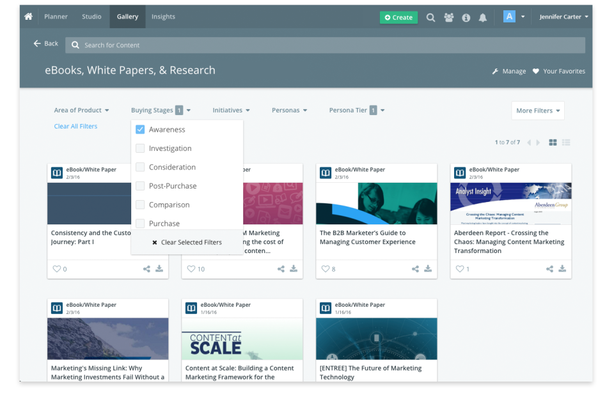Expand the Persona Tier filter
Viewport: 614px width, 395px height.
(x=357, y=111)
